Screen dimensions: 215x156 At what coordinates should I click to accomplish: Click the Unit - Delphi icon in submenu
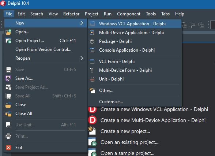click(92, 79)
